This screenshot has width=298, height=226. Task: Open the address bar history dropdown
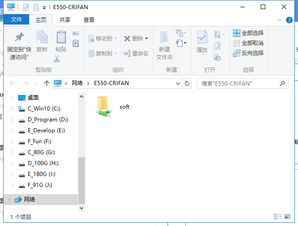[178, 83]
